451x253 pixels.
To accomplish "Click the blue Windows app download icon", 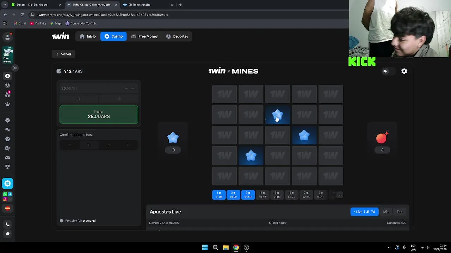I will pyautogui.click(x=7, y=183).
